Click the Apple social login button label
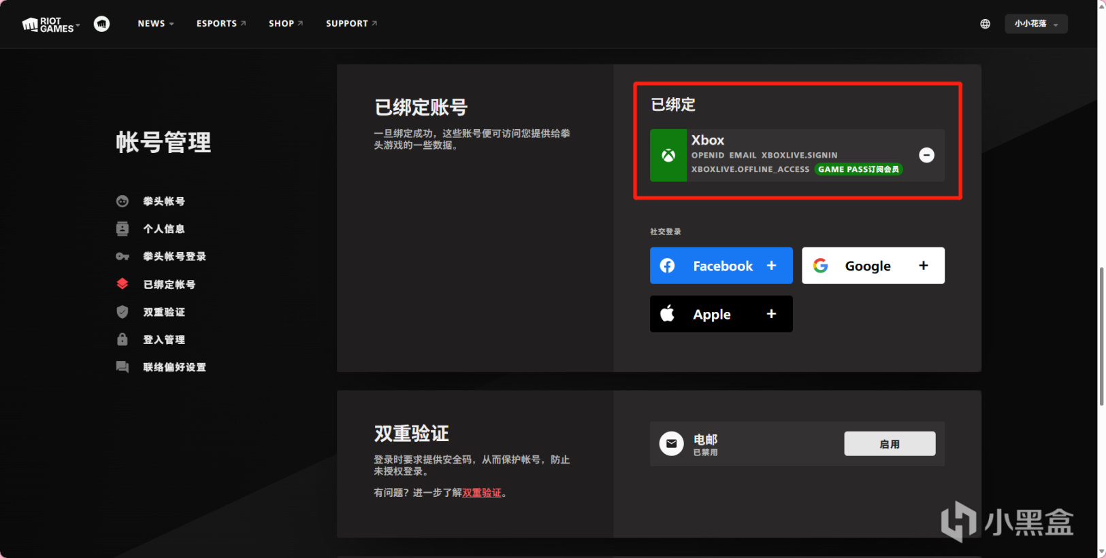Screen dimensions: 1106x558 712,314
